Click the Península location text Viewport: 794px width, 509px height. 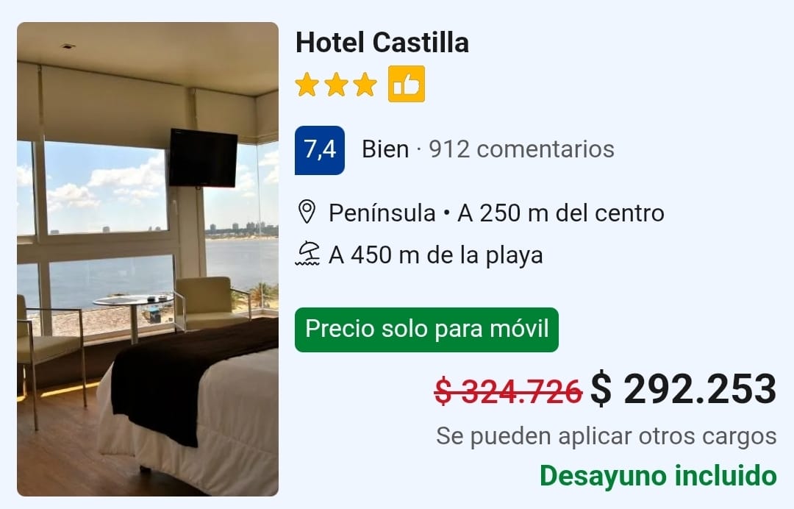382,213
